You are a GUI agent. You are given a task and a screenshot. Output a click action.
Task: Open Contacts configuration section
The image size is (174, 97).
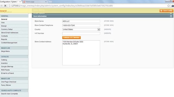[x=14, y=36]
